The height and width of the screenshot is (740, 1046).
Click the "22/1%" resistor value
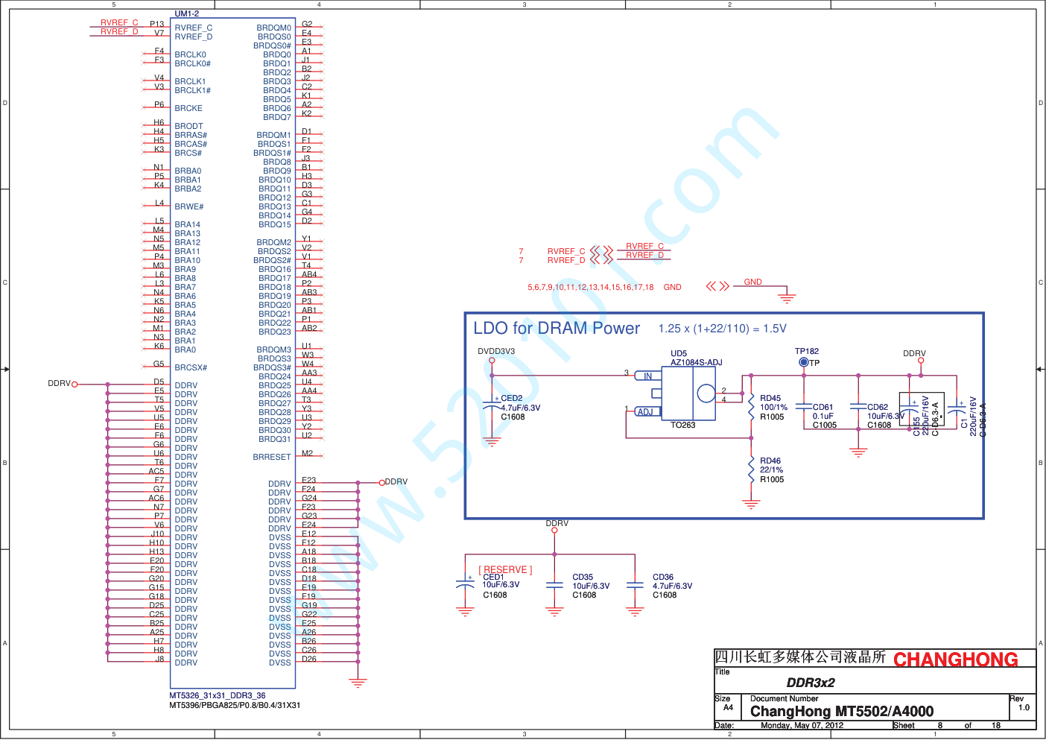tap(772, 470)
